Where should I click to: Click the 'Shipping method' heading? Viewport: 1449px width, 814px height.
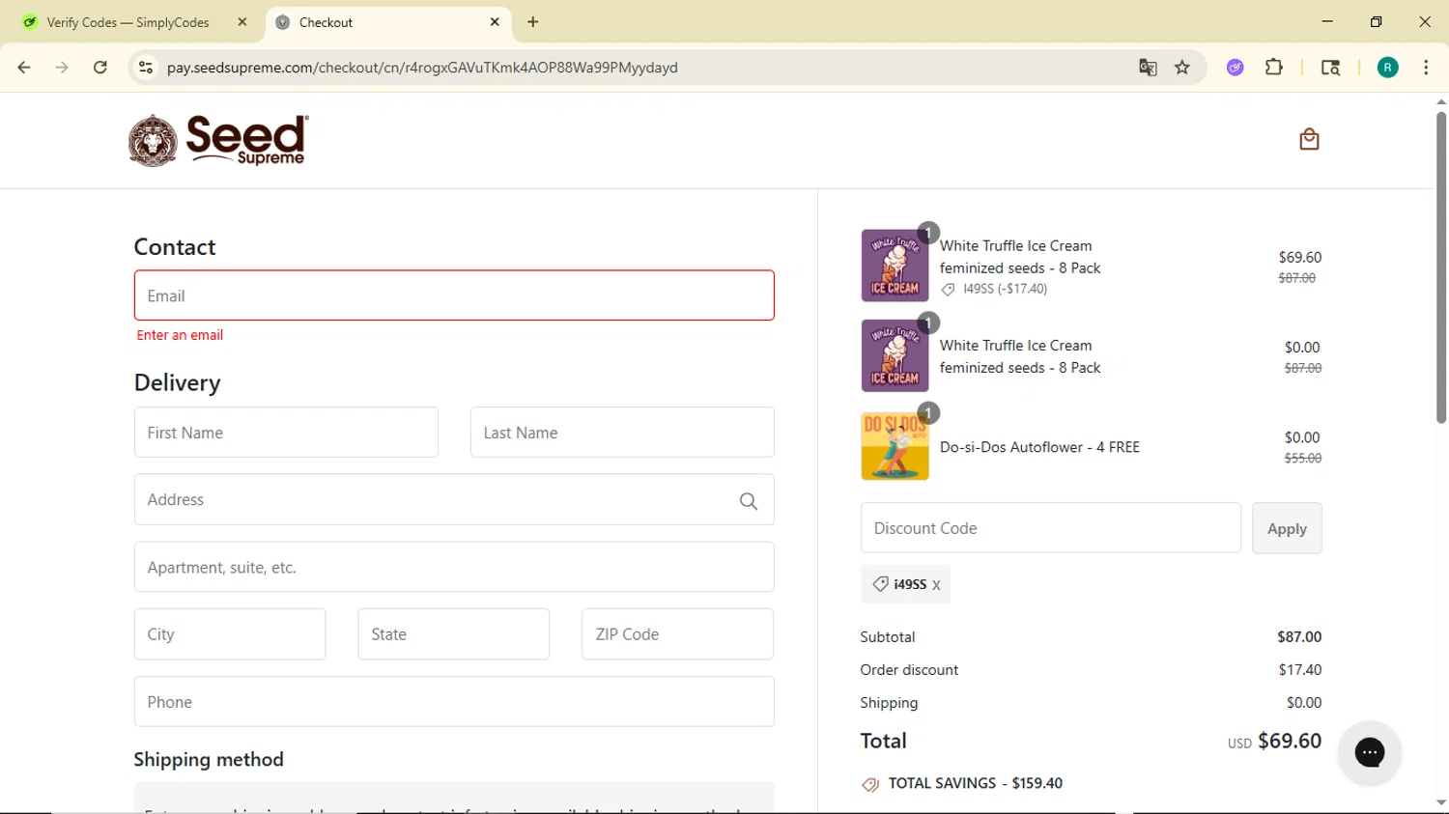(x=209, y=759)
